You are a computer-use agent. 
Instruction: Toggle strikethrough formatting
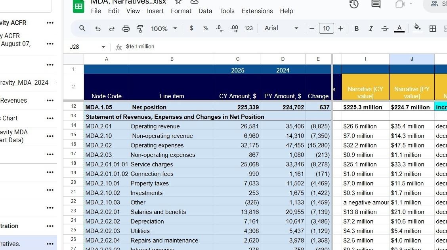385,29
